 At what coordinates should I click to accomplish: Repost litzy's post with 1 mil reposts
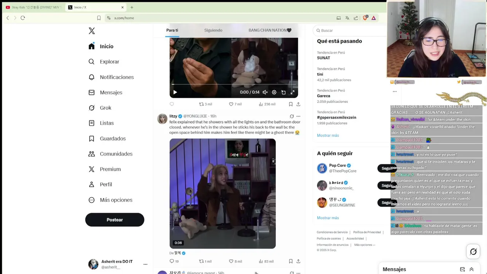[205, 261]
